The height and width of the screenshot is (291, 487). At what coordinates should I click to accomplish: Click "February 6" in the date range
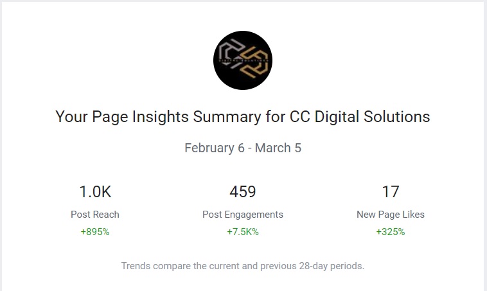click(x=215, y=148)
